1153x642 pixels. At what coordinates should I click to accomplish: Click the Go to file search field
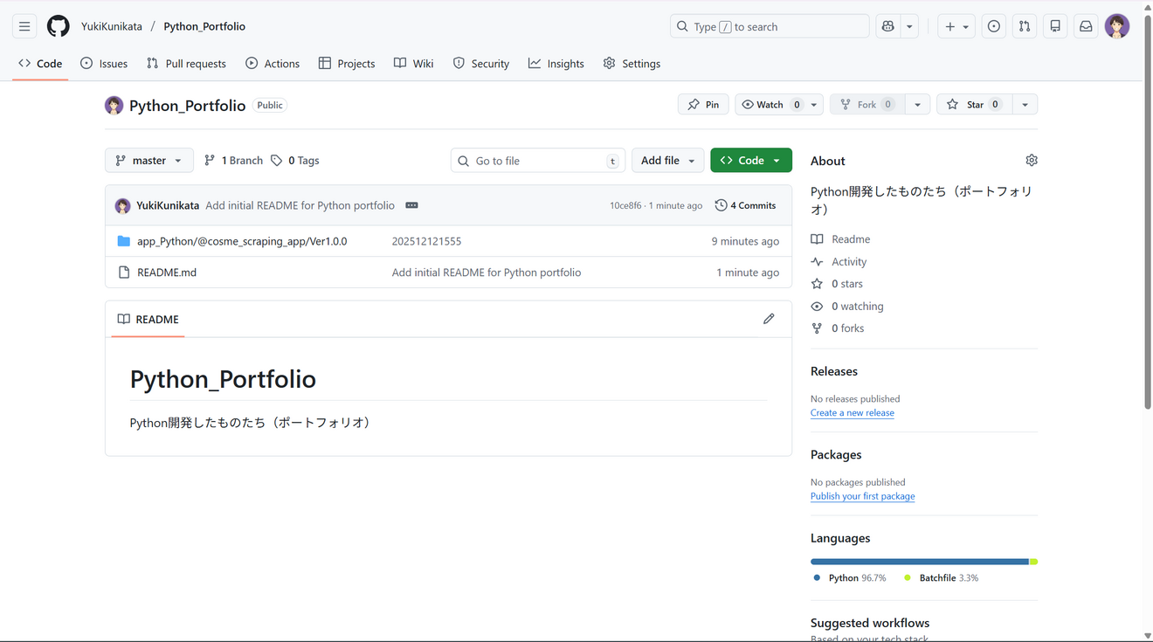coord(538,161)
